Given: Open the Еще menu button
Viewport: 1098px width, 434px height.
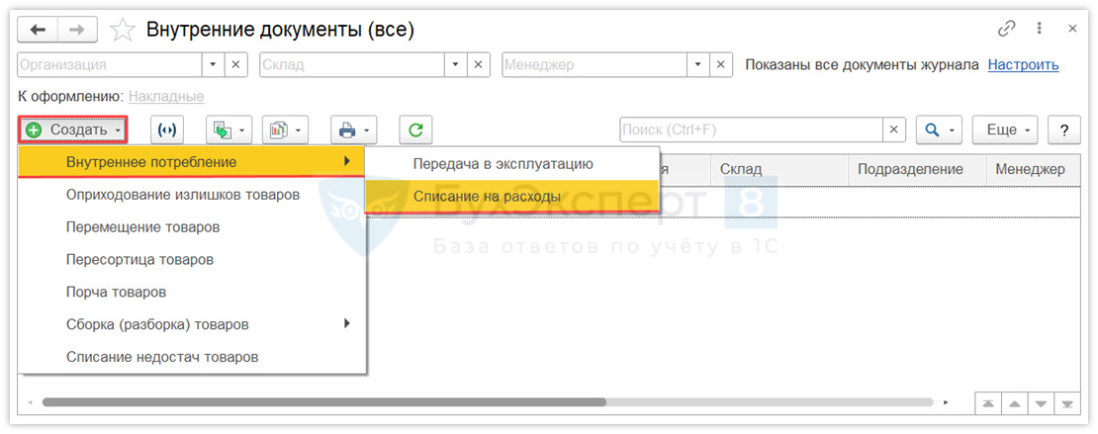Looking at the screenshot, I should tap(1005, 130).
